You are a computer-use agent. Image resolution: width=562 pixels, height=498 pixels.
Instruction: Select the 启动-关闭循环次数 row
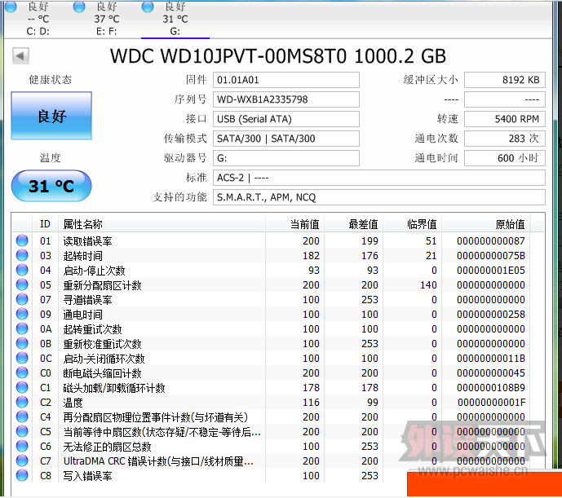click(x=272, y=359)
